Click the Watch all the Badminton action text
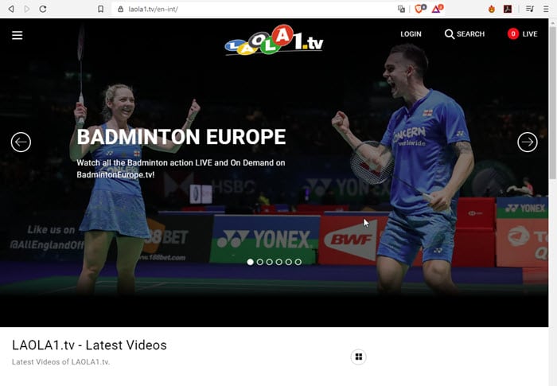Image resolution: width=557 pixels, height=386 pixels. (x=181, y=169)
